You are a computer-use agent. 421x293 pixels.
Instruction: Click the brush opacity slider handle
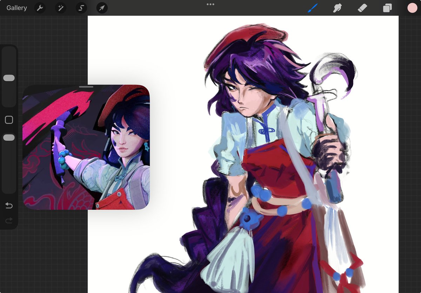click(x=9, y=138)
